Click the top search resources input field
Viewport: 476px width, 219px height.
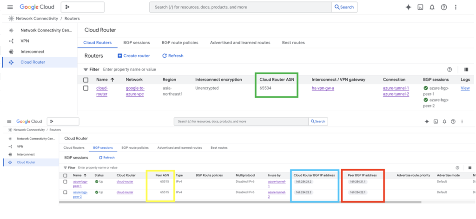pos(240,7)
